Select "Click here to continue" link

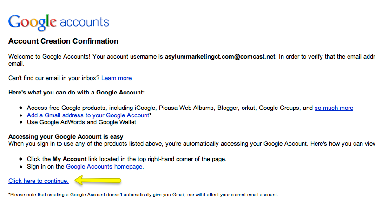pyautogui.click(x=39, y=181)
